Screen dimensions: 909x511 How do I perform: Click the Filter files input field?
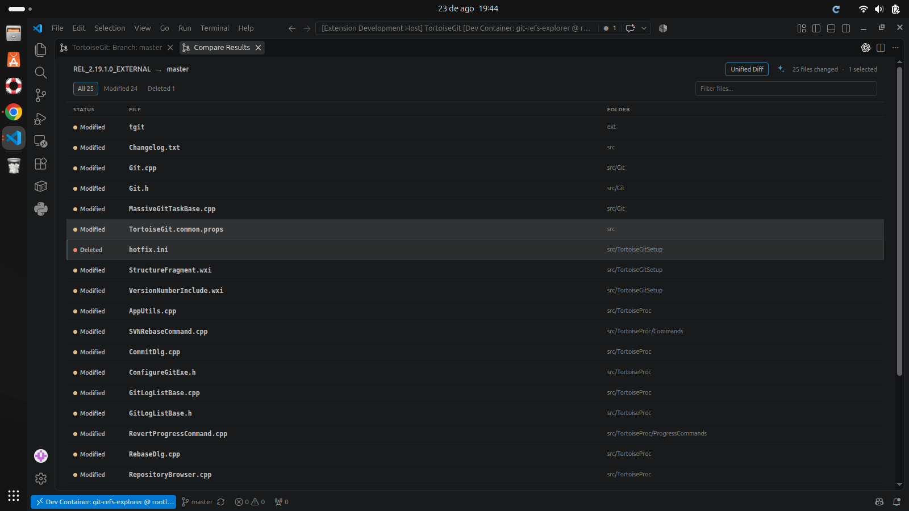786,89
